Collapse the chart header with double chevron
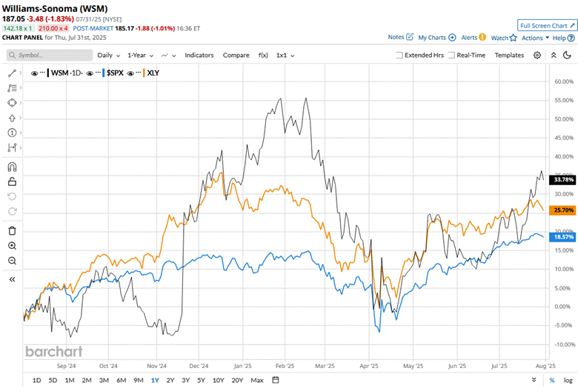 (554, 56)
